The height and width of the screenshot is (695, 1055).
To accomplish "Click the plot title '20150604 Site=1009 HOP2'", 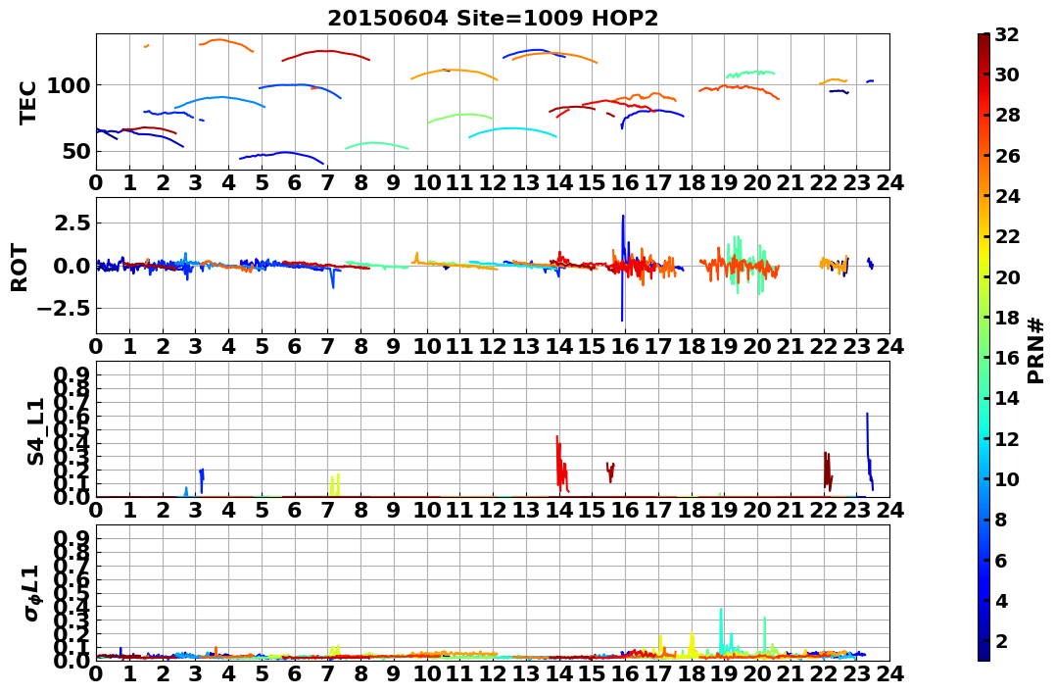I will point(493,19).
